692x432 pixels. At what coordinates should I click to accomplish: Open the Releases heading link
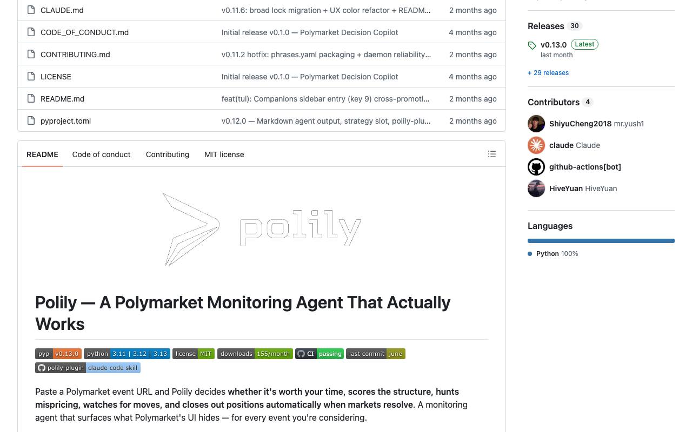click(546, 26)
